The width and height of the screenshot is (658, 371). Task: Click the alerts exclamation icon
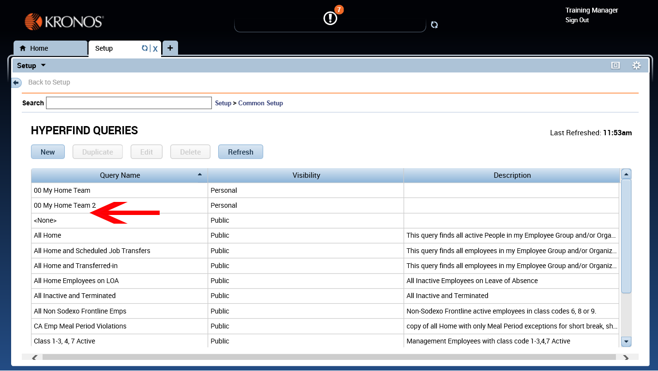coord(330,18)
